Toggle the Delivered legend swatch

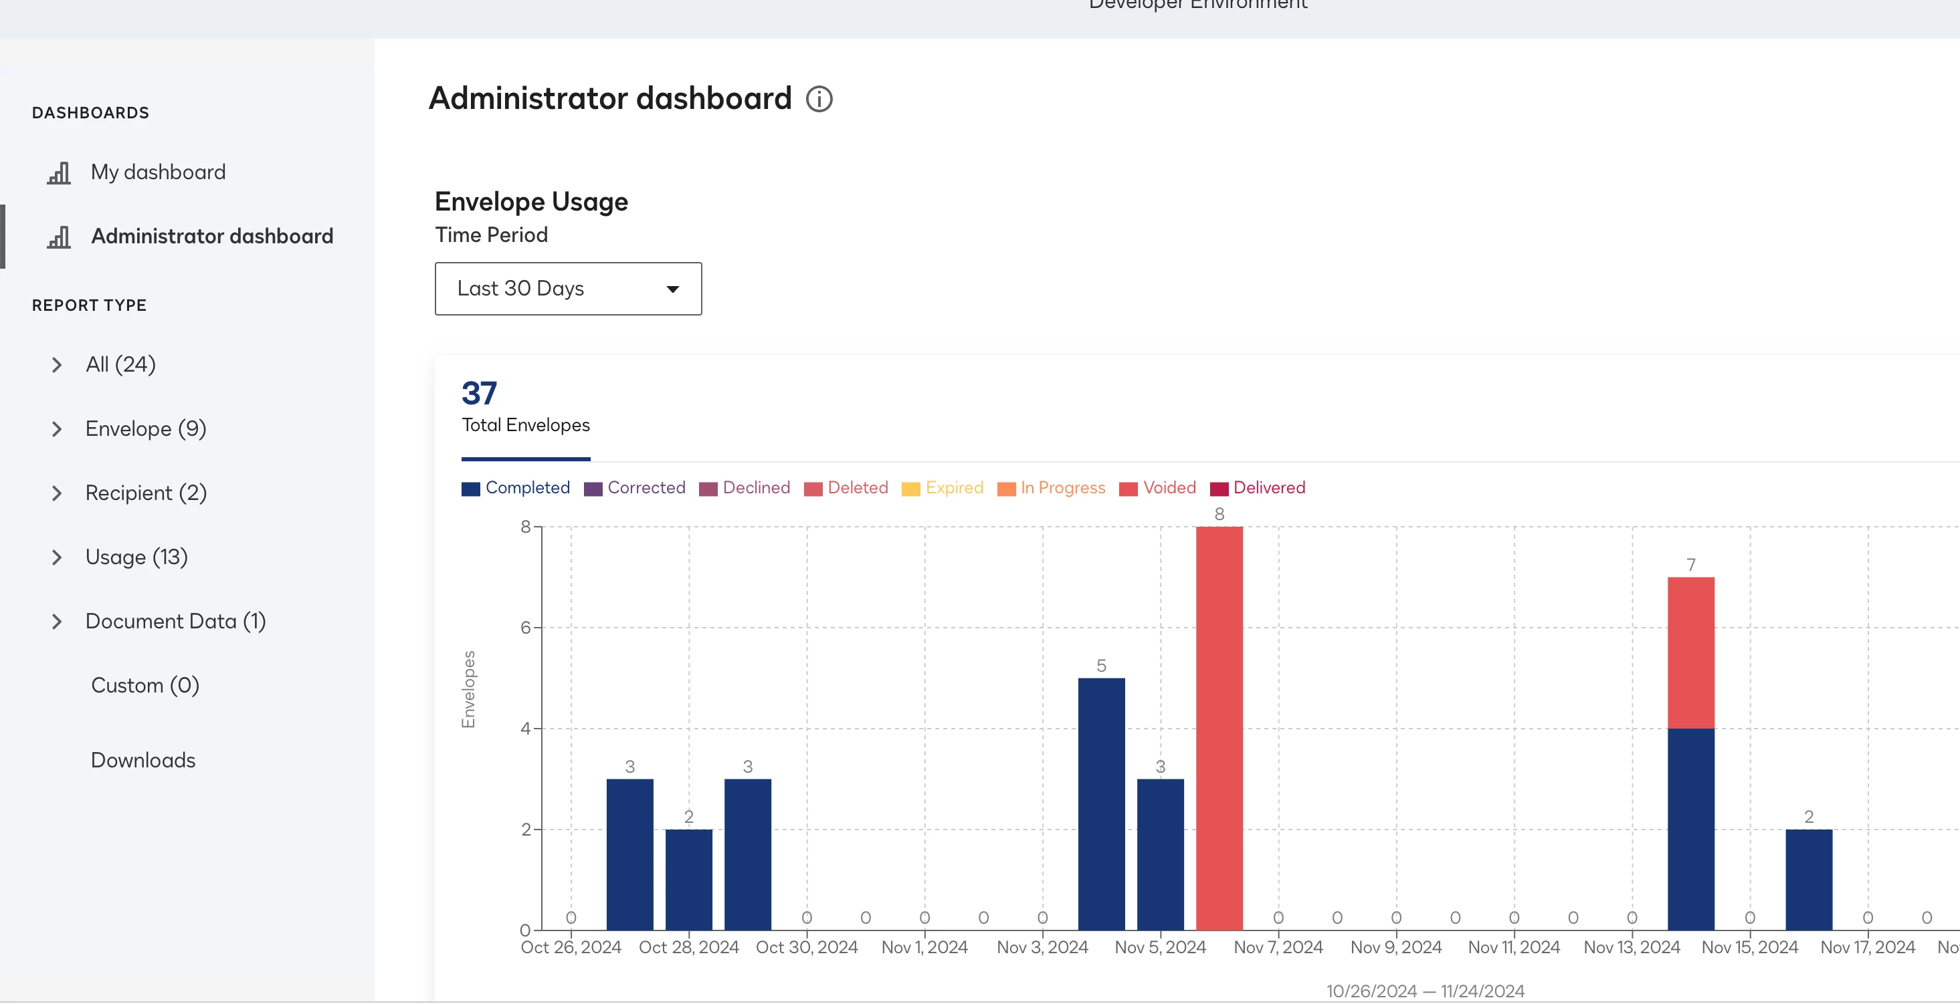tap(1219, 489)
